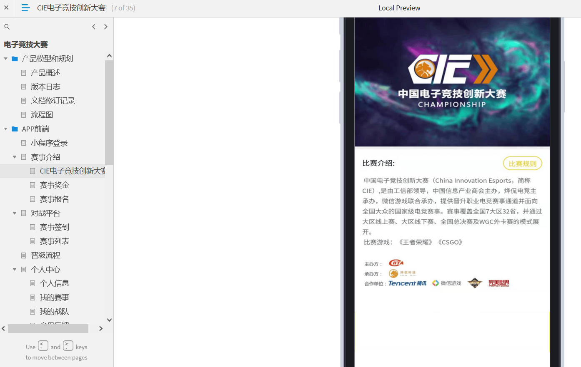Viewport: 581px width, 367px height.
Task: Click the sitemap horizontal scrollbar thumb
Action: point(48,329)
